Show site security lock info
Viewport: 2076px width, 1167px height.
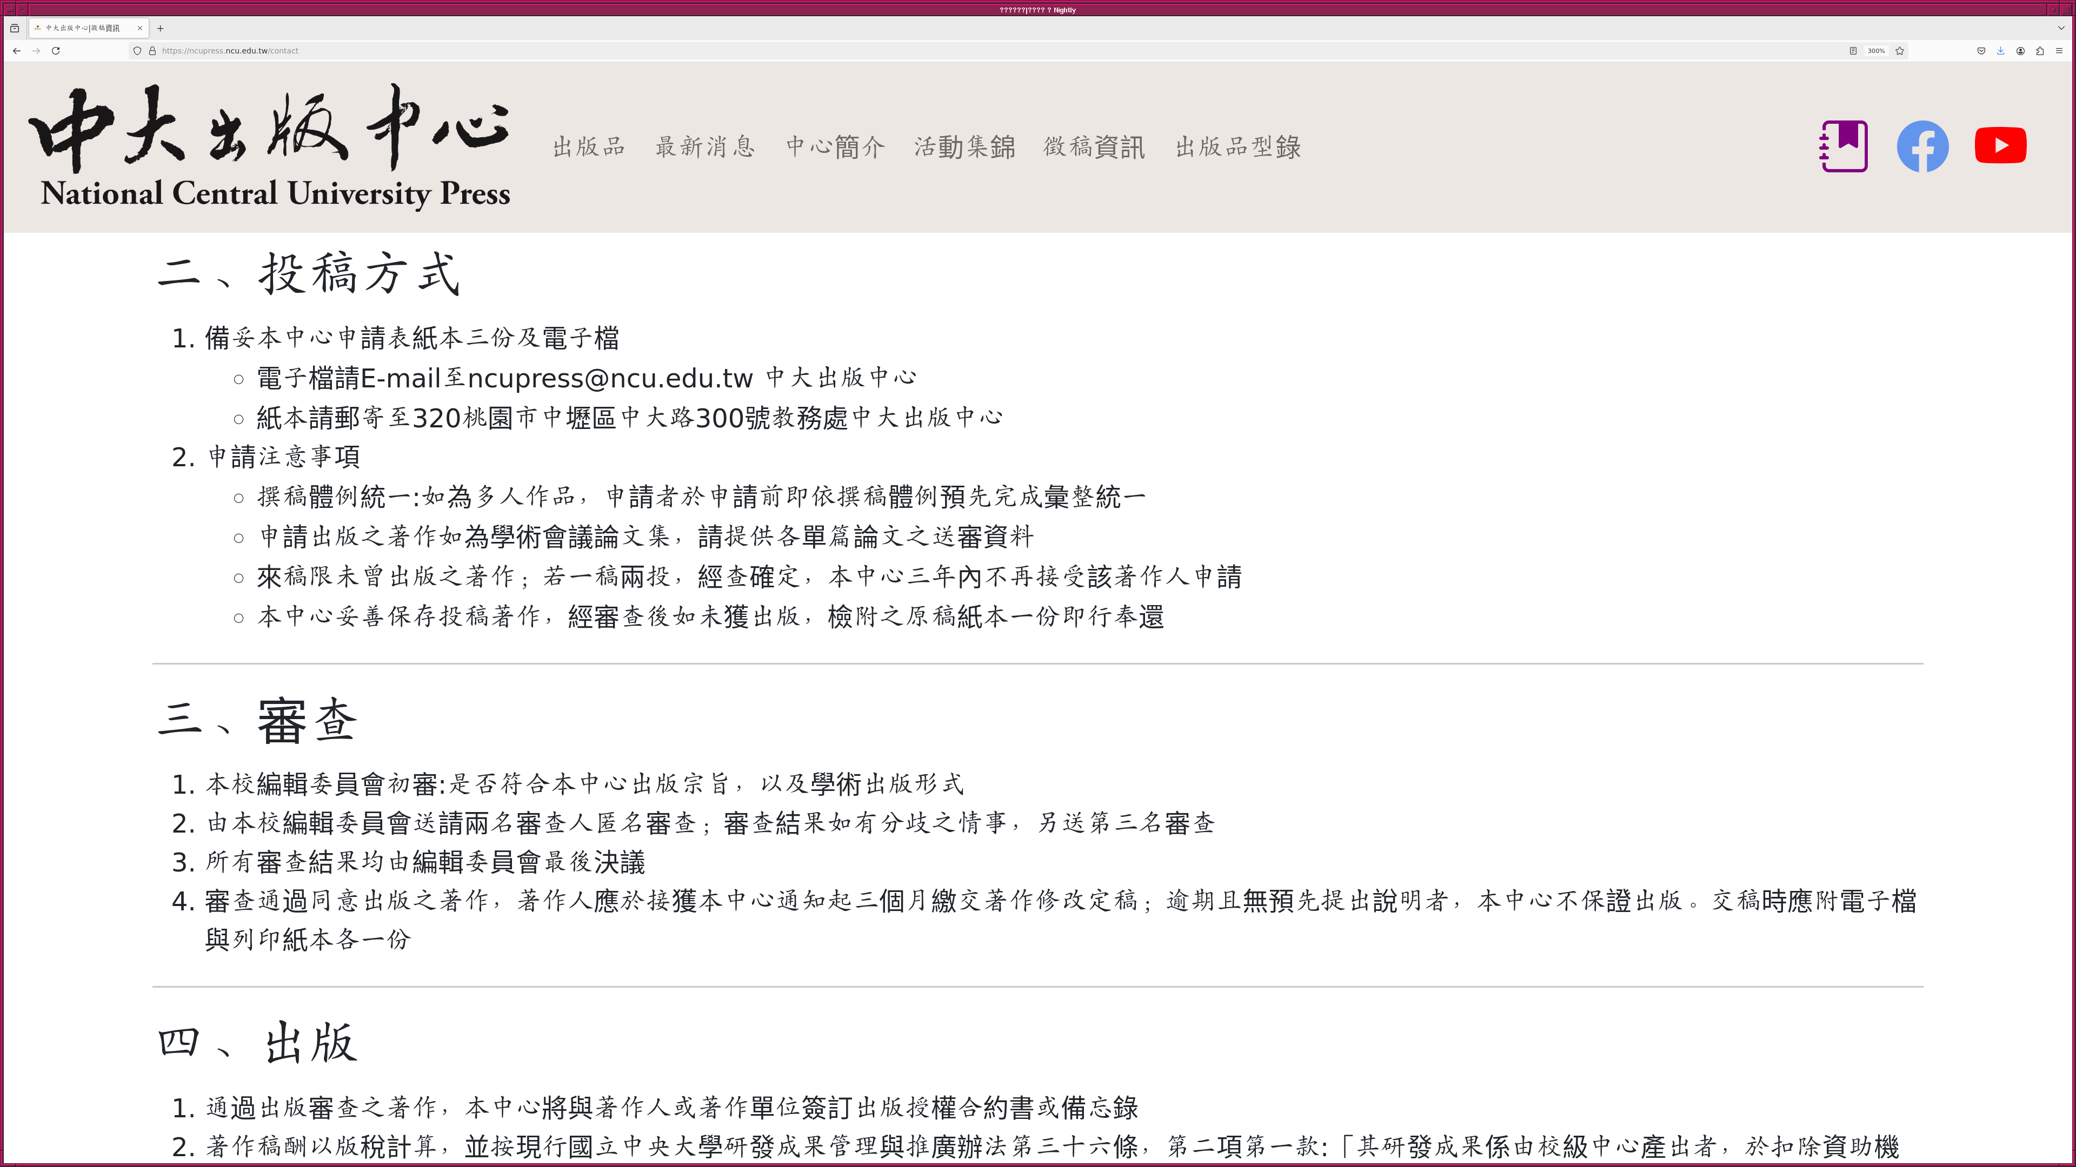click(151, 51)
